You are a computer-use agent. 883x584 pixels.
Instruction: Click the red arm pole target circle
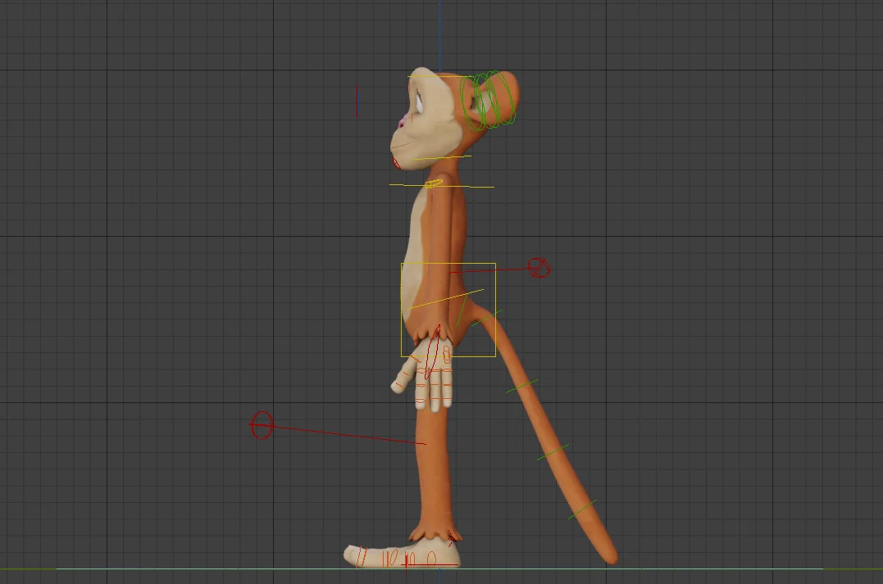tap(262, 424)
